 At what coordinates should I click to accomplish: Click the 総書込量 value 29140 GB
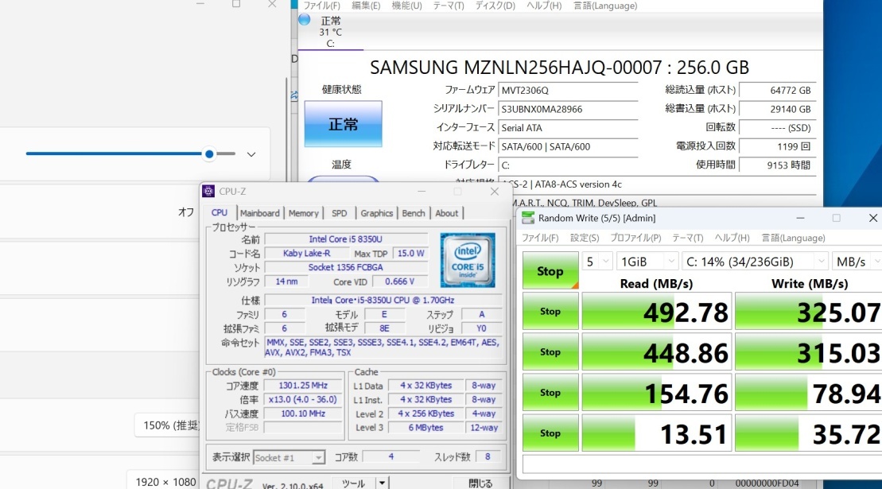click(x=777, y=109)
